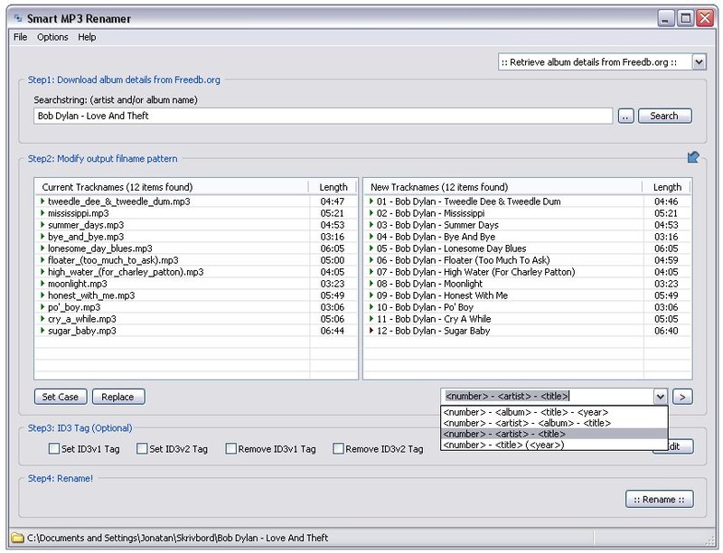Tick the Remove ID3v2 Tag checkbox
Viewport: 723px width, 553px height.
point(338,448)
